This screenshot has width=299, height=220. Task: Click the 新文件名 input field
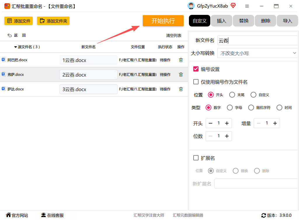coord(257,40)
